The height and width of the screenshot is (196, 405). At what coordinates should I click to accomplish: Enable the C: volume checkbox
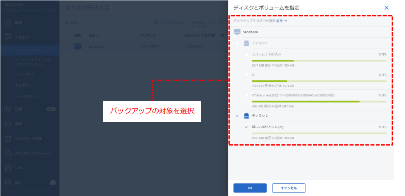pos(247,75)
